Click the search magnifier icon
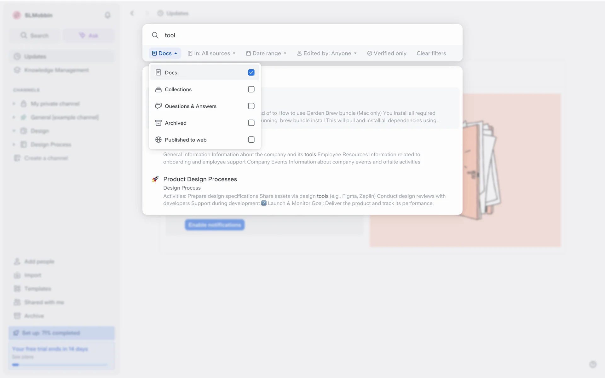This screenshot has height=378, width=605. coord(155,35)
